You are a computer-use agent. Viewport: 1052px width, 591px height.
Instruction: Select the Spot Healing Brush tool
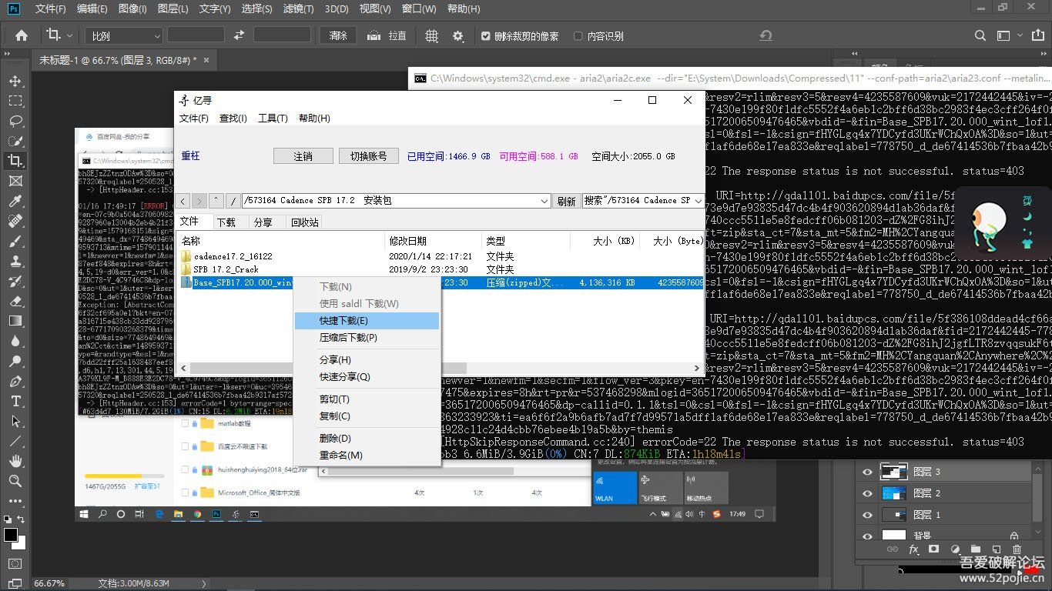click(15, 221)
